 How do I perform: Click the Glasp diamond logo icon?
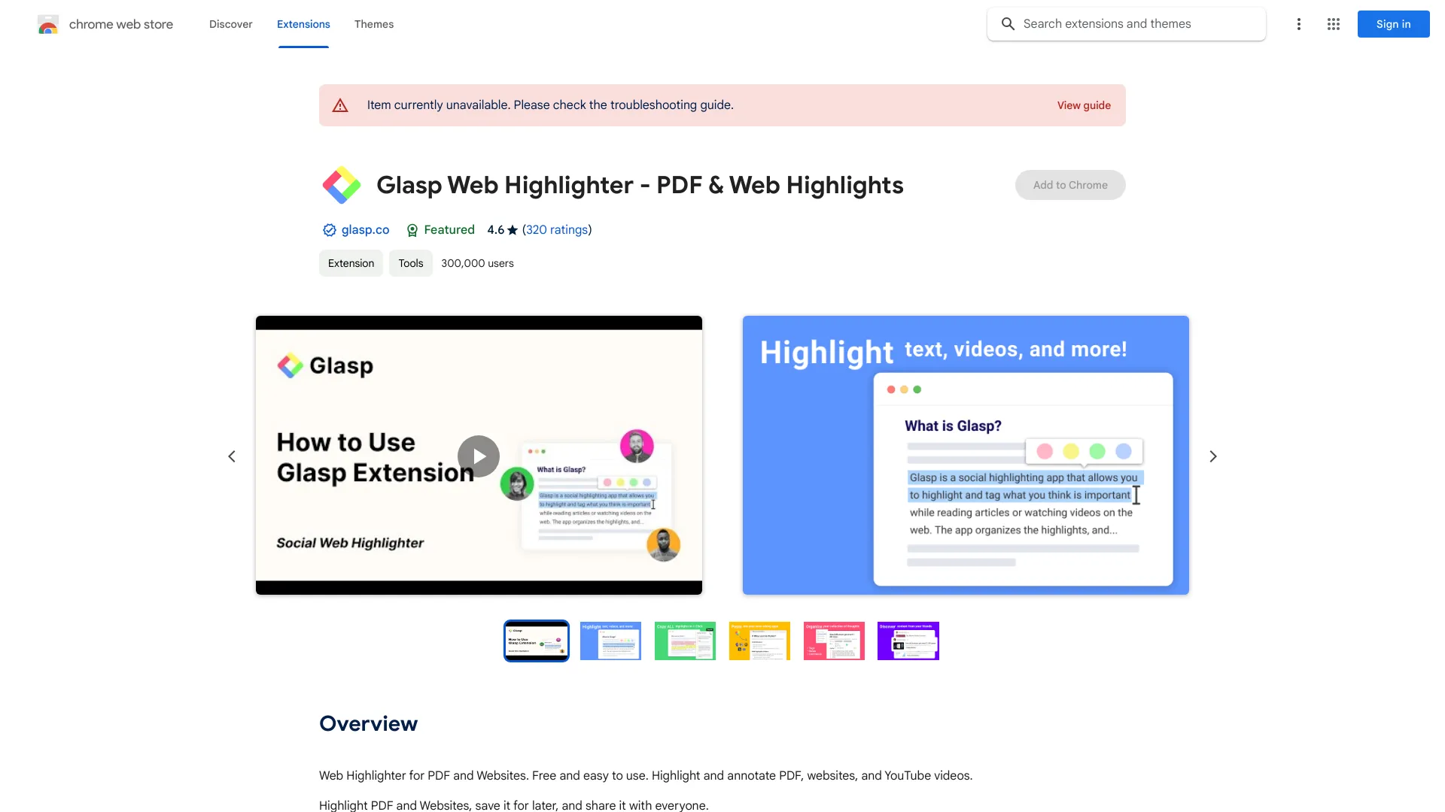coord(342,186)
